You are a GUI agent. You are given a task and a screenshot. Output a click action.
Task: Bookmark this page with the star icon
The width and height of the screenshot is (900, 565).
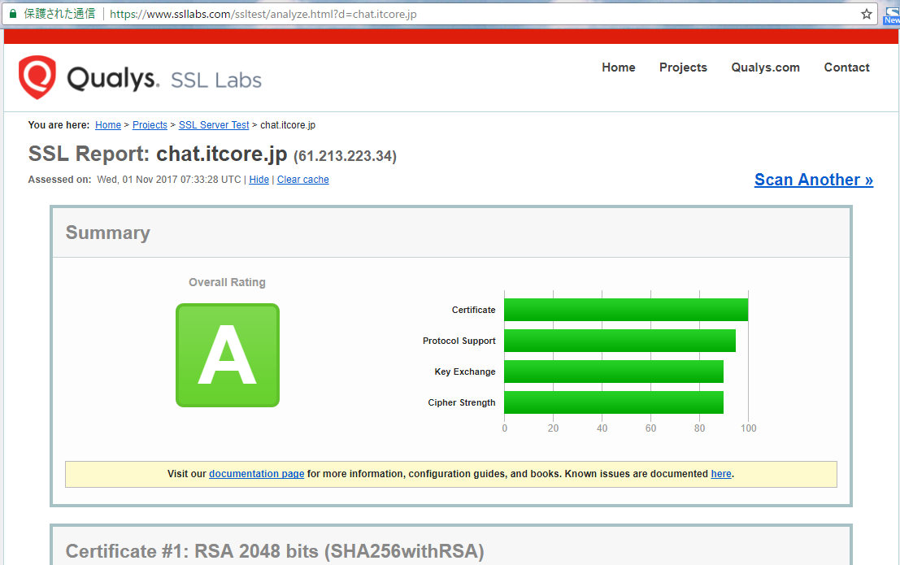click(866, 14)
